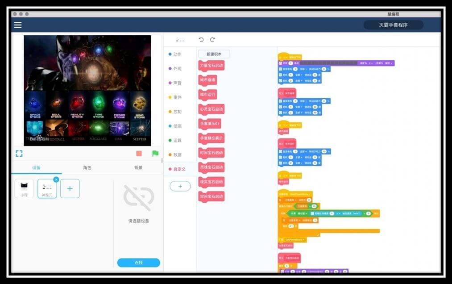Select the 现实宝石启动 palette block
This screenshot has height=284, width=452.
tap(211, 182)
